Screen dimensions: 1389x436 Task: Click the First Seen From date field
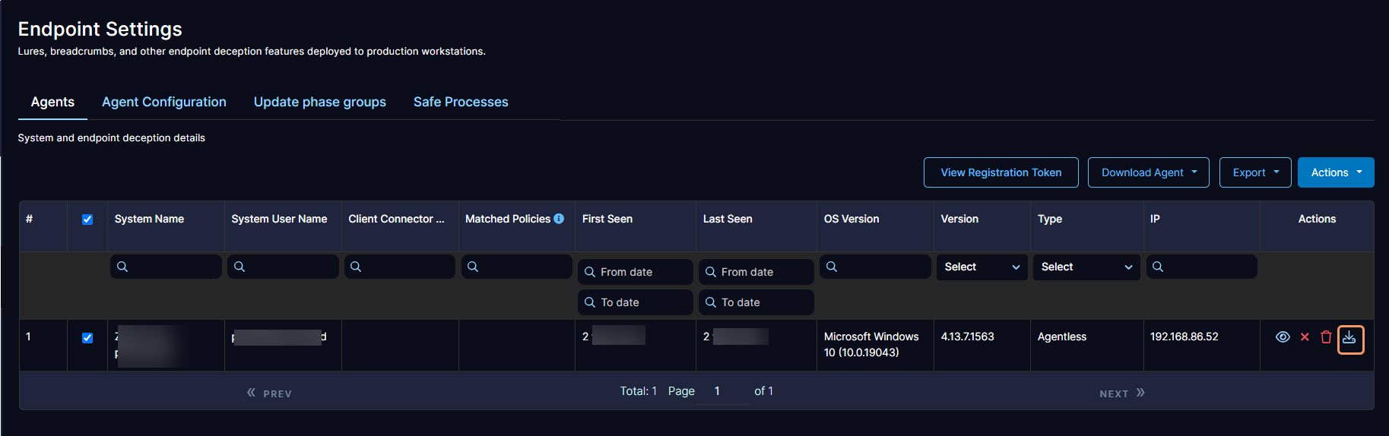click(x=636, y=272)
